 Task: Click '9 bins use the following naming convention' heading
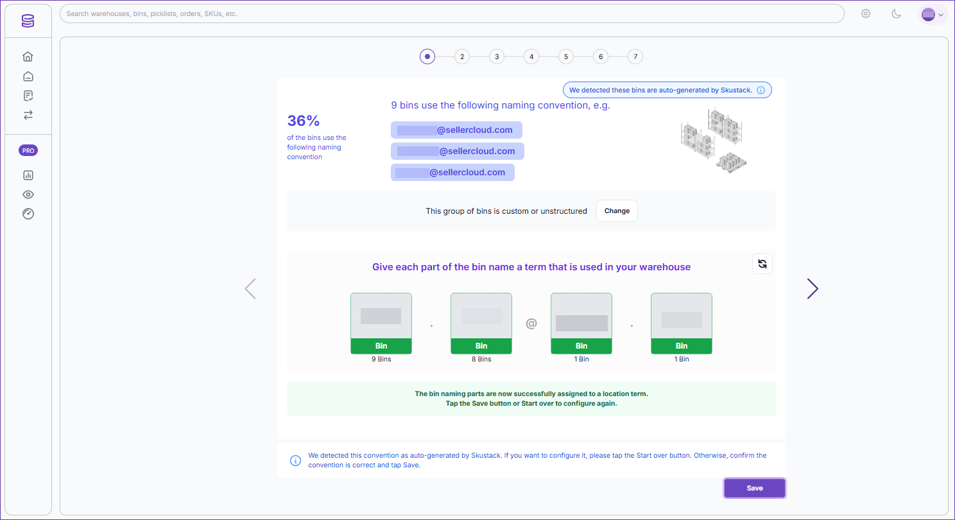pyautogui.click(x=501, y=105)
